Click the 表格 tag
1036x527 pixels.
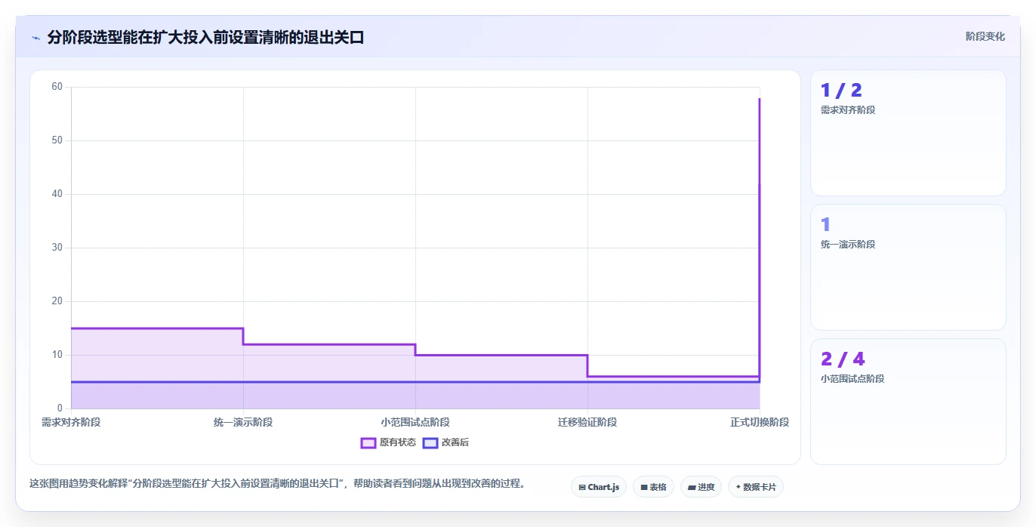point(653,487)
